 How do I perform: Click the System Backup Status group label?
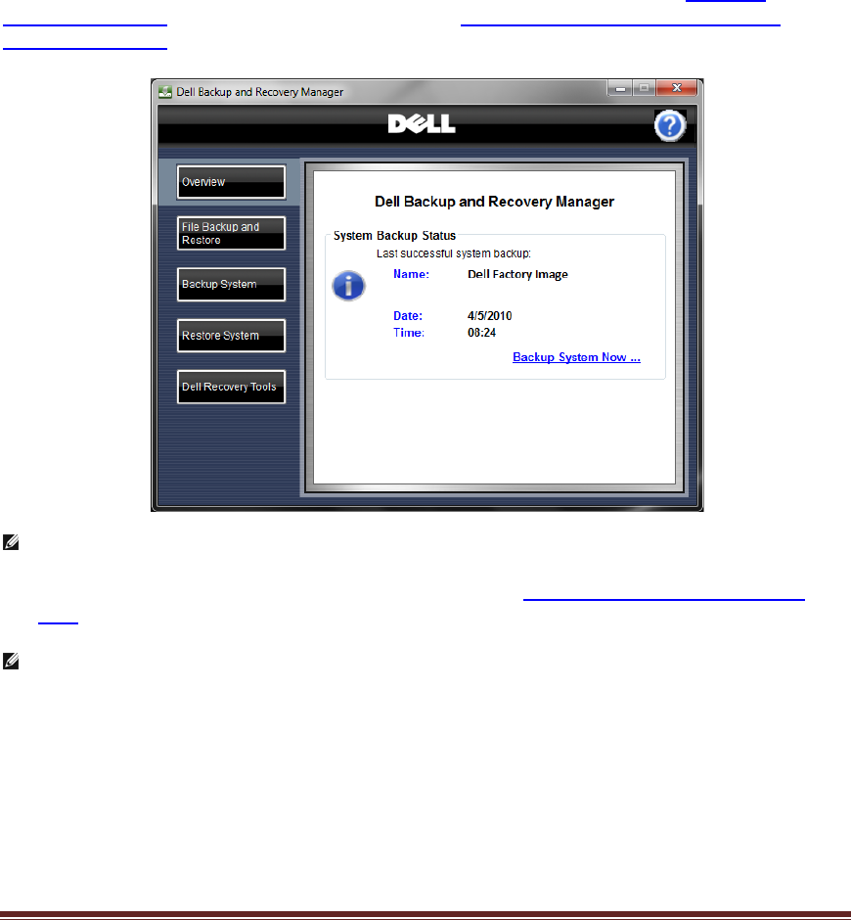tap(395, 235)
